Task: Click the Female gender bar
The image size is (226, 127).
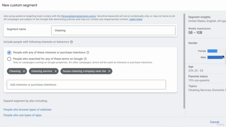Action: [212, 51]
